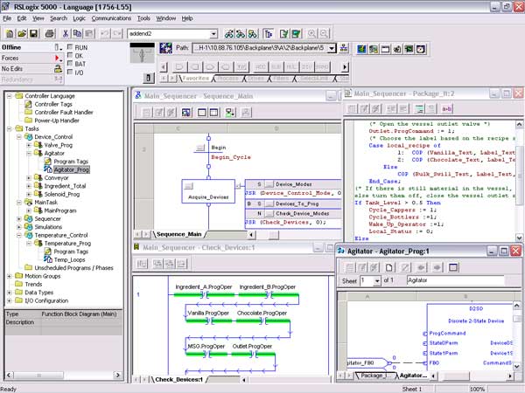Viewport: 525px width, 393px height.
Task: Expand the Conveyor program node
Action: (x=29, y=178)
